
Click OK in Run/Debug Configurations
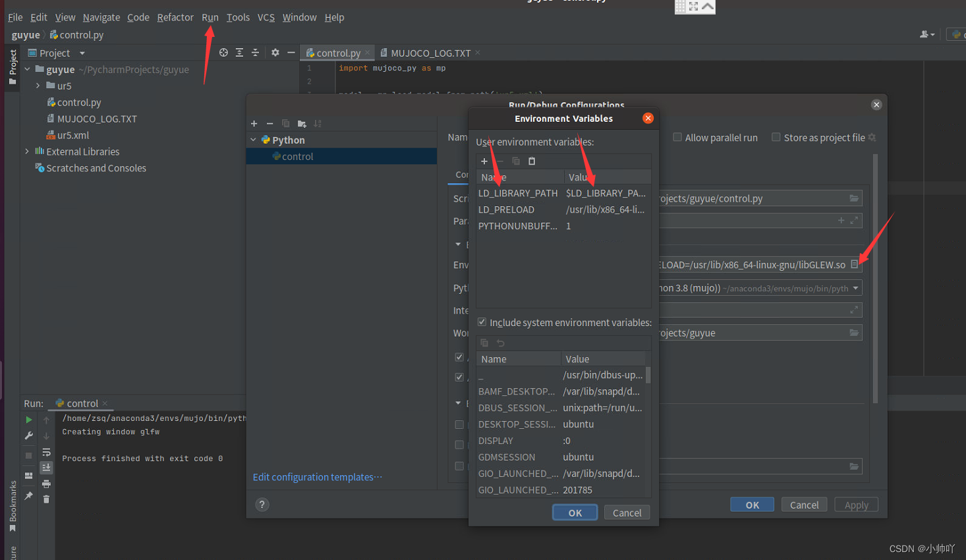753,505
